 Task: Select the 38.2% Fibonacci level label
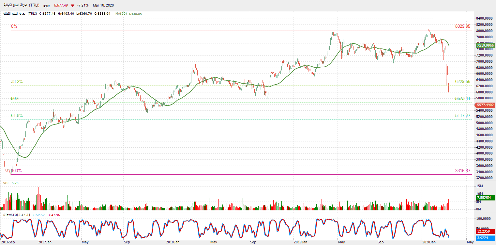[17, 81]
